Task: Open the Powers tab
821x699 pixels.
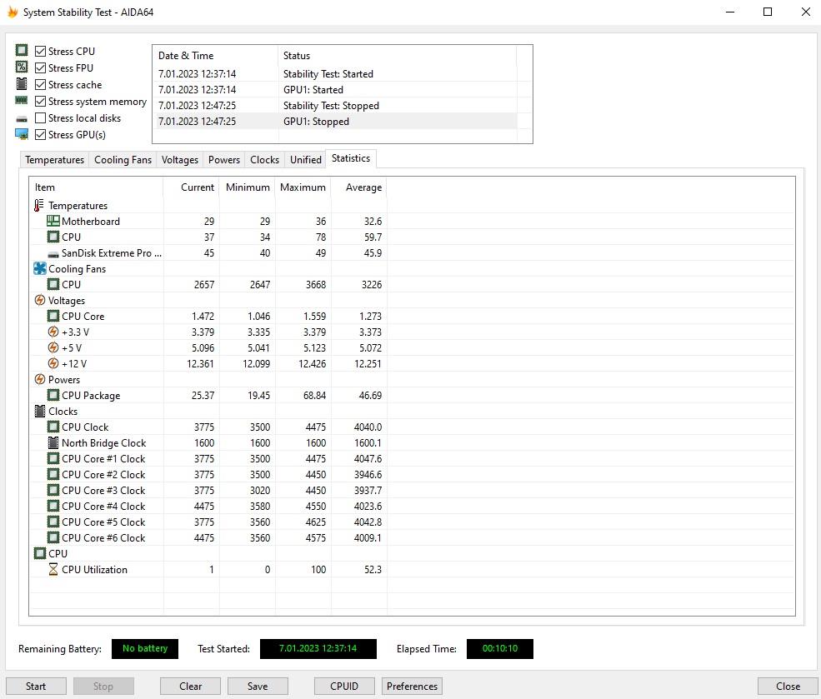Action: tap(224, 160)
